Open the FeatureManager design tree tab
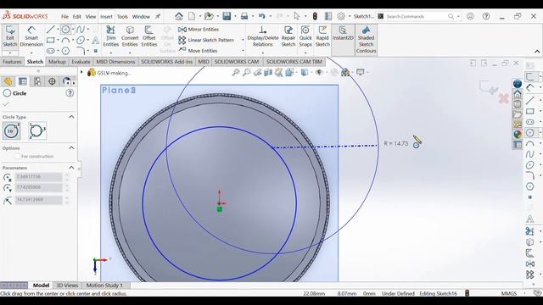The image size is (543, 305). [8, 81]
